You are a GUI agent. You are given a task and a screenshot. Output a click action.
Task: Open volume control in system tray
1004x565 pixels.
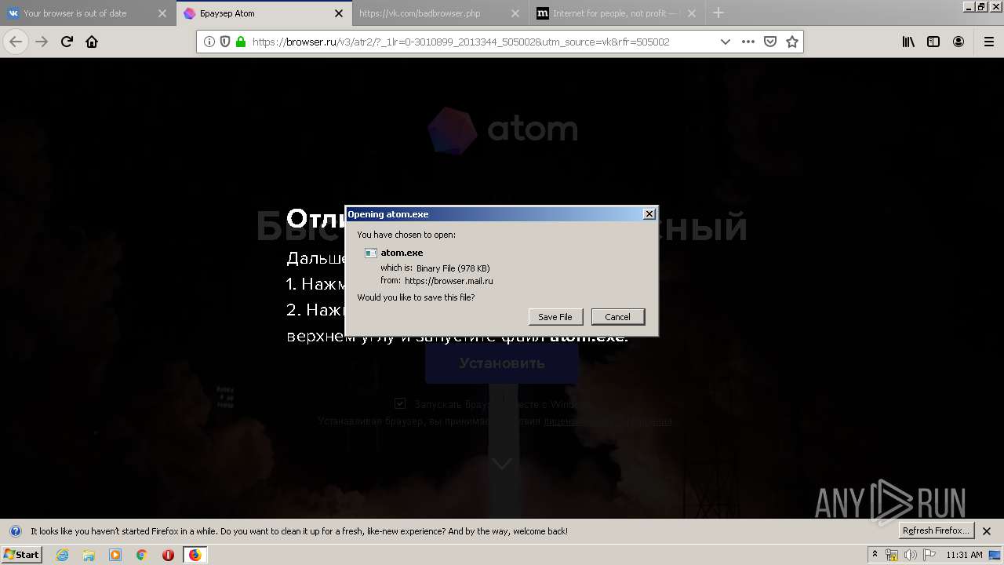(911, 555)
